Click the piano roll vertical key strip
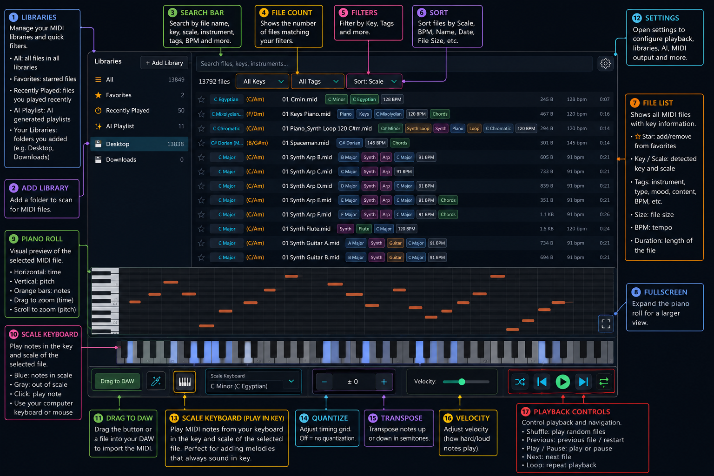This screenshot has width=714, height=476. [x=105, y=301]
